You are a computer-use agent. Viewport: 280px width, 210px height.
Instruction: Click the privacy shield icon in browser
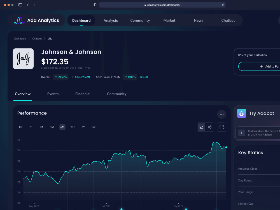point(95,5)
